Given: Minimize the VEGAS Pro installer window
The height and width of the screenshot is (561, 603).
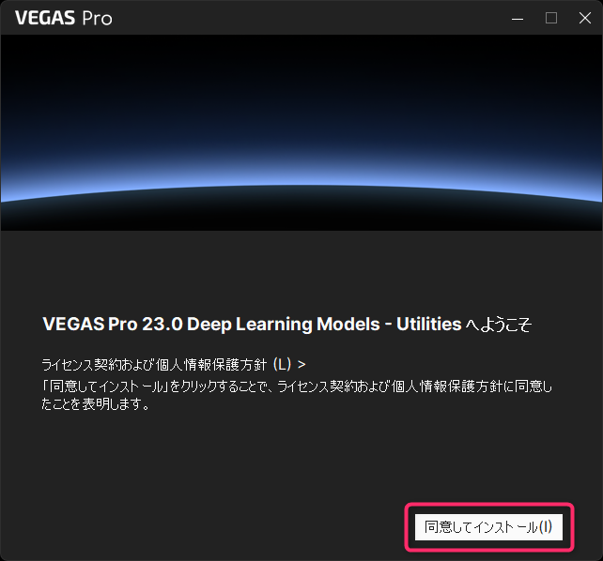Looking at the screenshot, I should pyautogui.click(x=518, y=18).
